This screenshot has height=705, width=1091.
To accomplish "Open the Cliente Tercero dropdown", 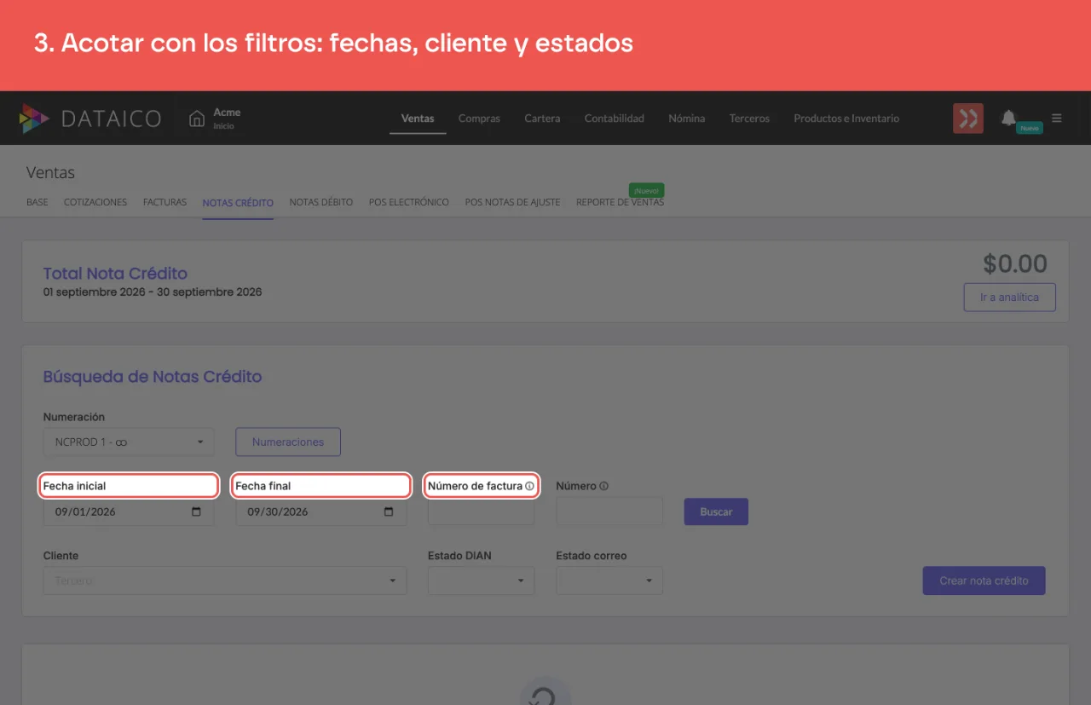I will point(225,581).
